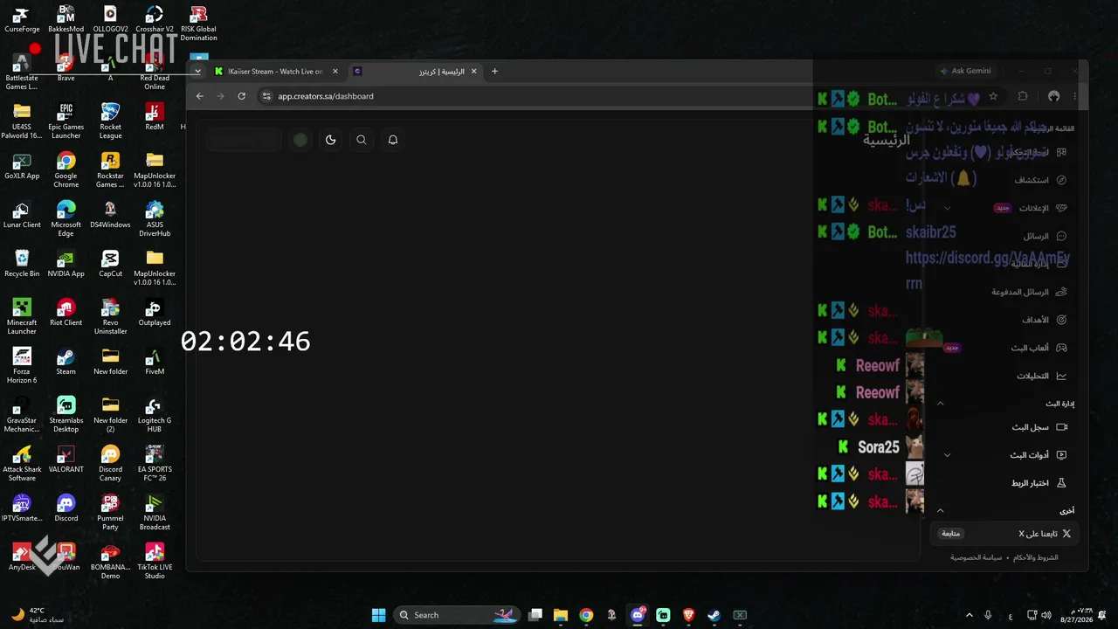Show hidden system tray icons
Viewport: 1118px width, 629px height.
coord(969,615)
